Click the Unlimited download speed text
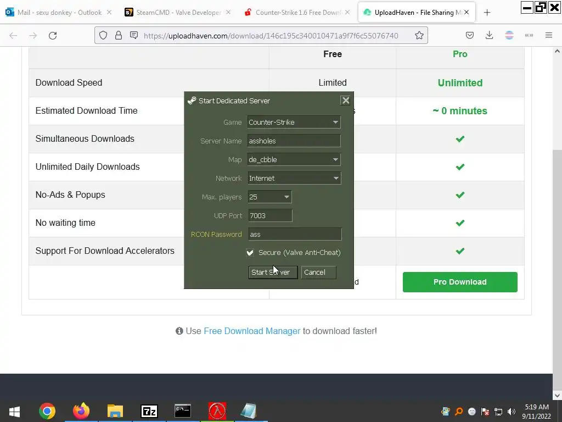 point(460,83)
